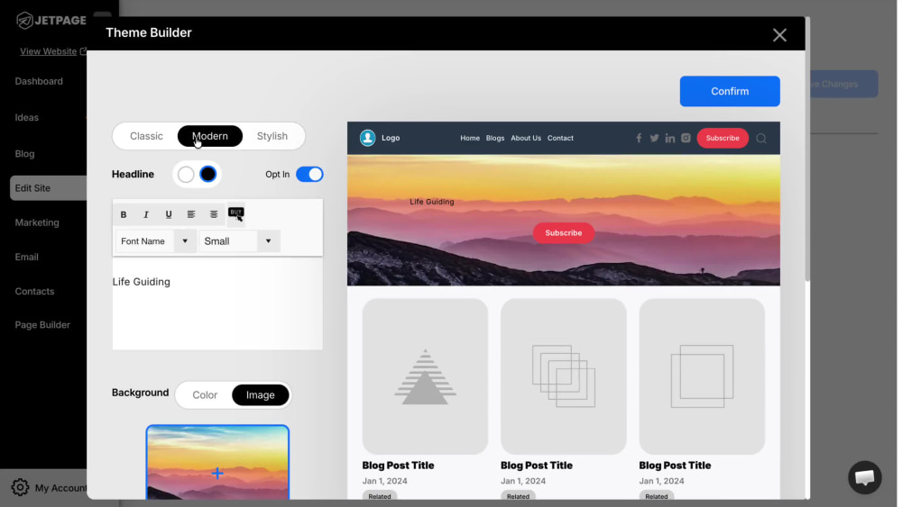Image resolution: width=902 pixels, height=507 pixels.
Task: Toggle the Opt In switch
Action: point(309,174)
